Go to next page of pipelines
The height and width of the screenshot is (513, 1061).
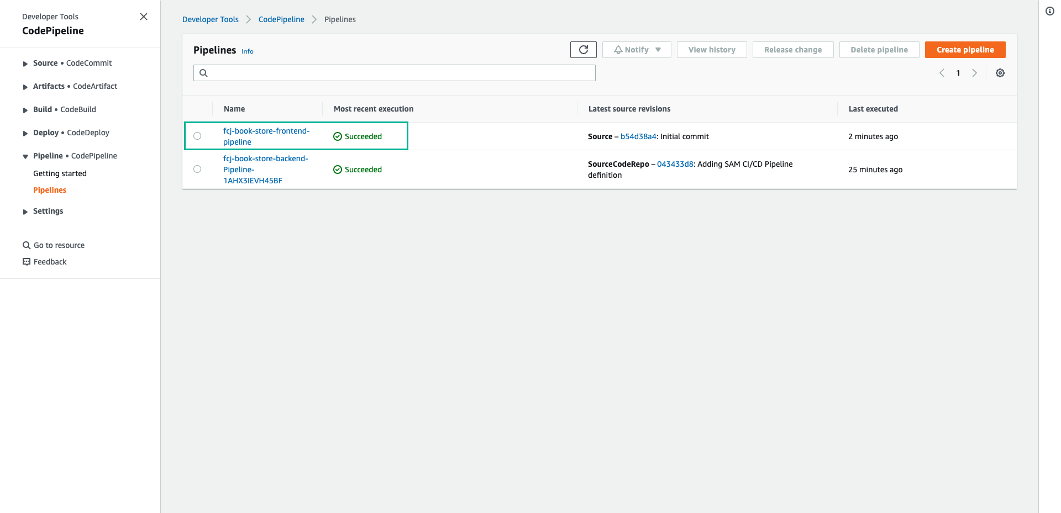tap(974, 73)
